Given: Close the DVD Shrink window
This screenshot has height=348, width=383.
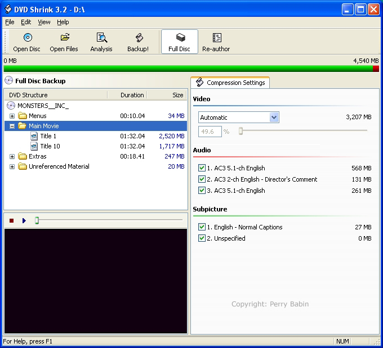Looking at the screenshot, I should click(x=374, y=10).
